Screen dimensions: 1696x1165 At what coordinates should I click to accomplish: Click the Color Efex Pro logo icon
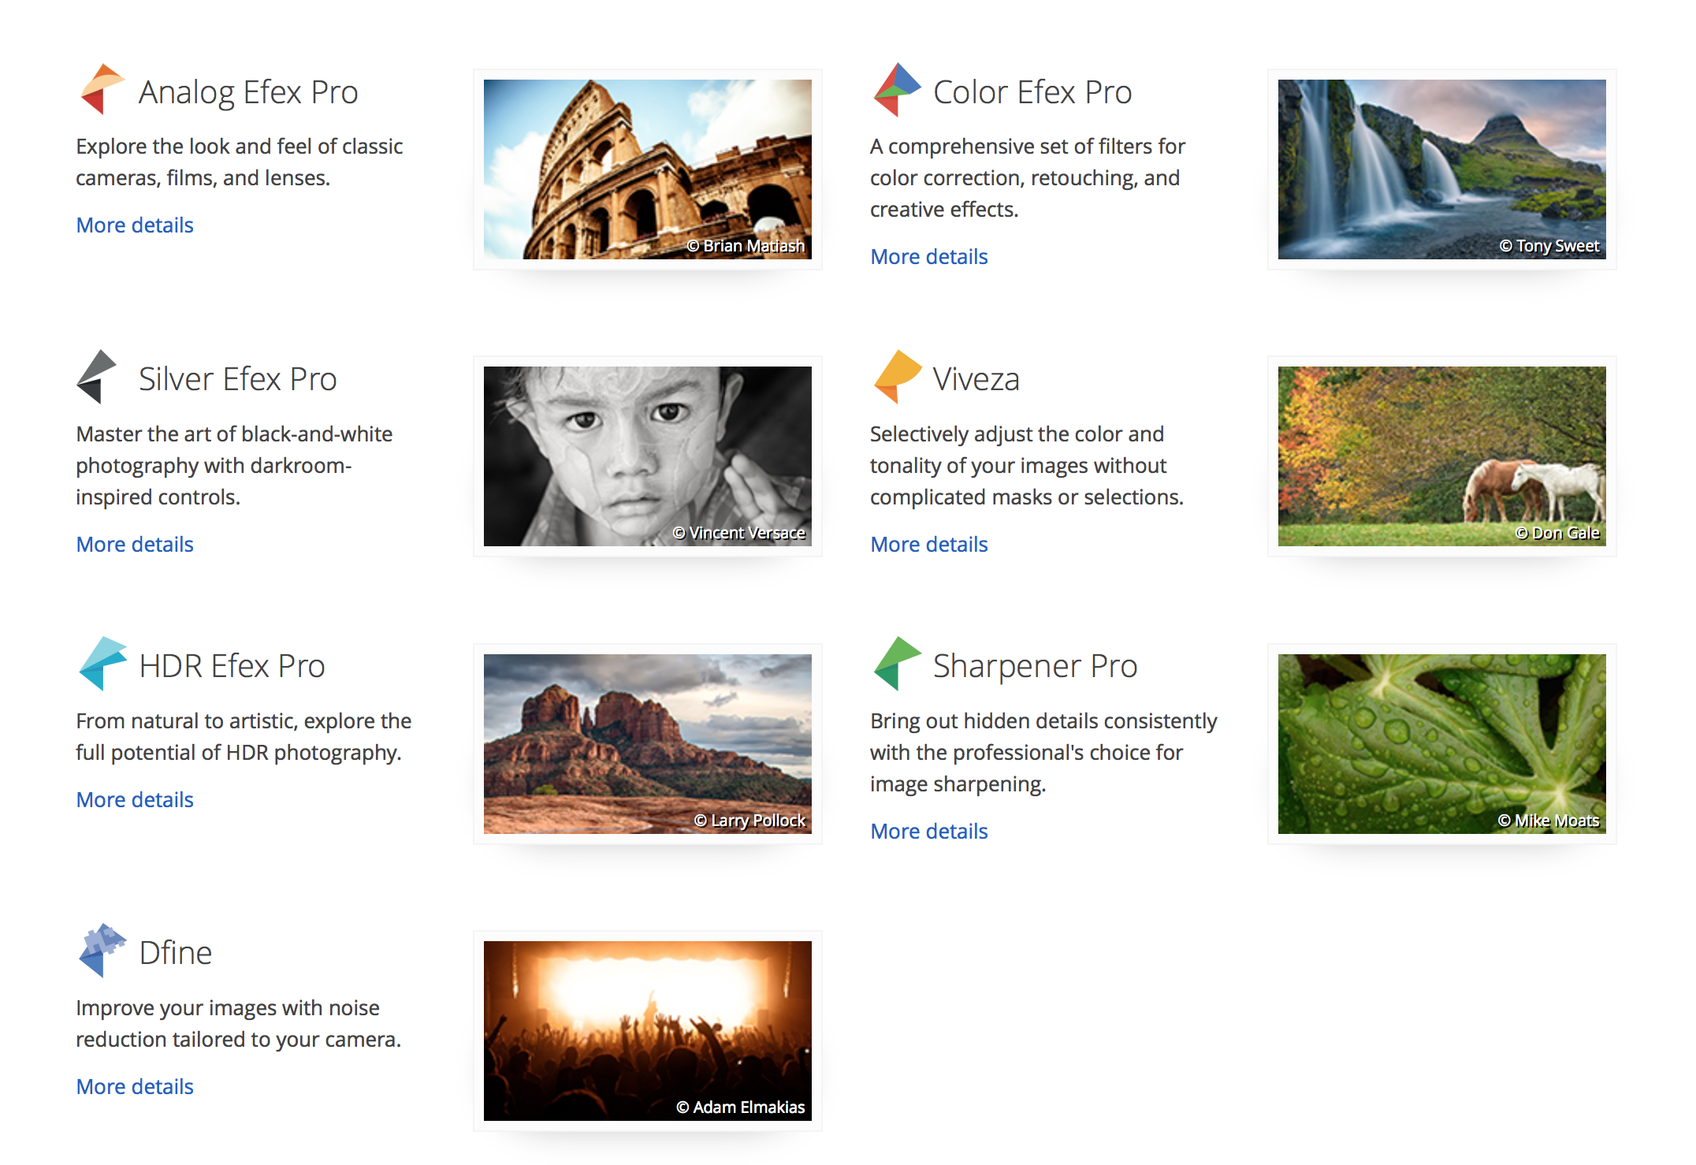(x=896, y=89)
